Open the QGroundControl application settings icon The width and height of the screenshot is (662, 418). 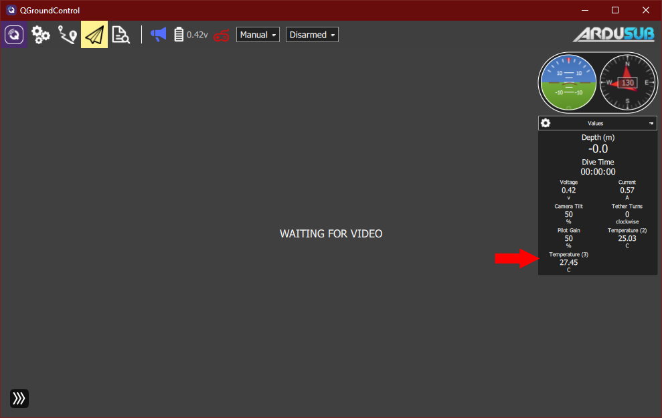pyautogui.click(x=14, y=35)
